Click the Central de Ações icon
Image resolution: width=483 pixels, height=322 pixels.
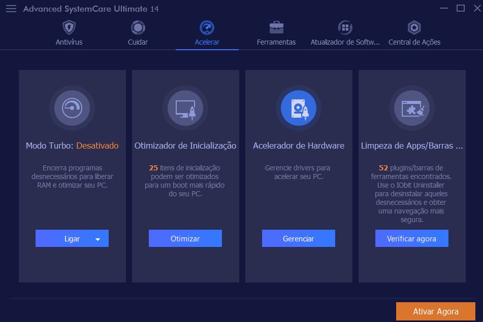(x=414, y=27)
